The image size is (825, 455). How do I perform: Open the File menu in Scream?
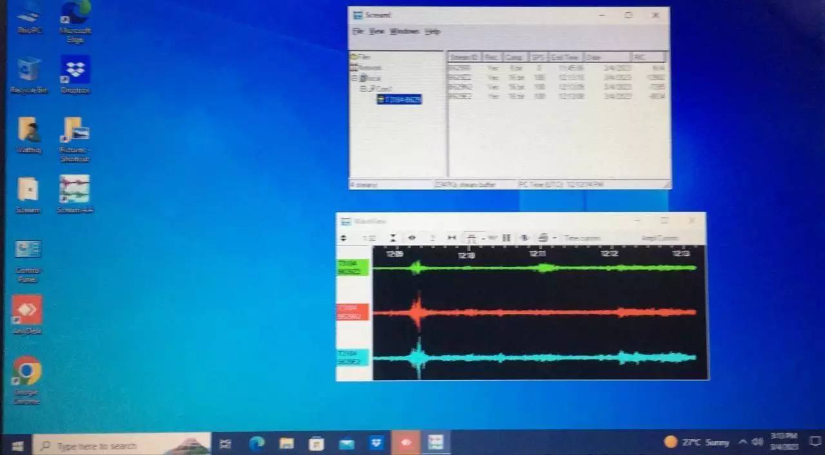click(x=358, y=31)
